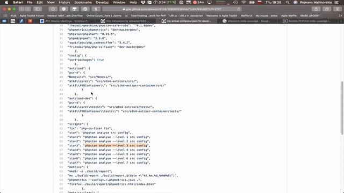Open a new tab with plus button

[341, 21]
